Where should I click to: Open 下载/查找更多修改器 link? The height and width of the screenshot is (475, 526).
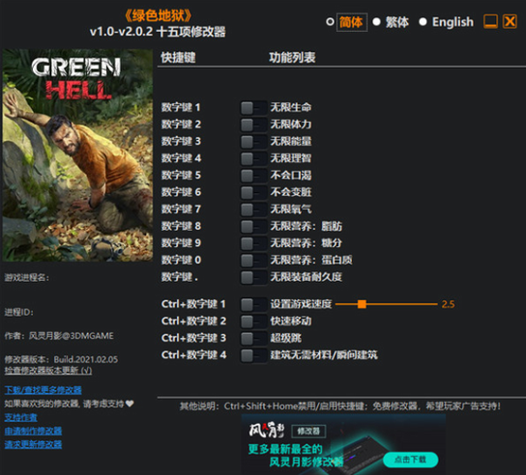[43, 390]
